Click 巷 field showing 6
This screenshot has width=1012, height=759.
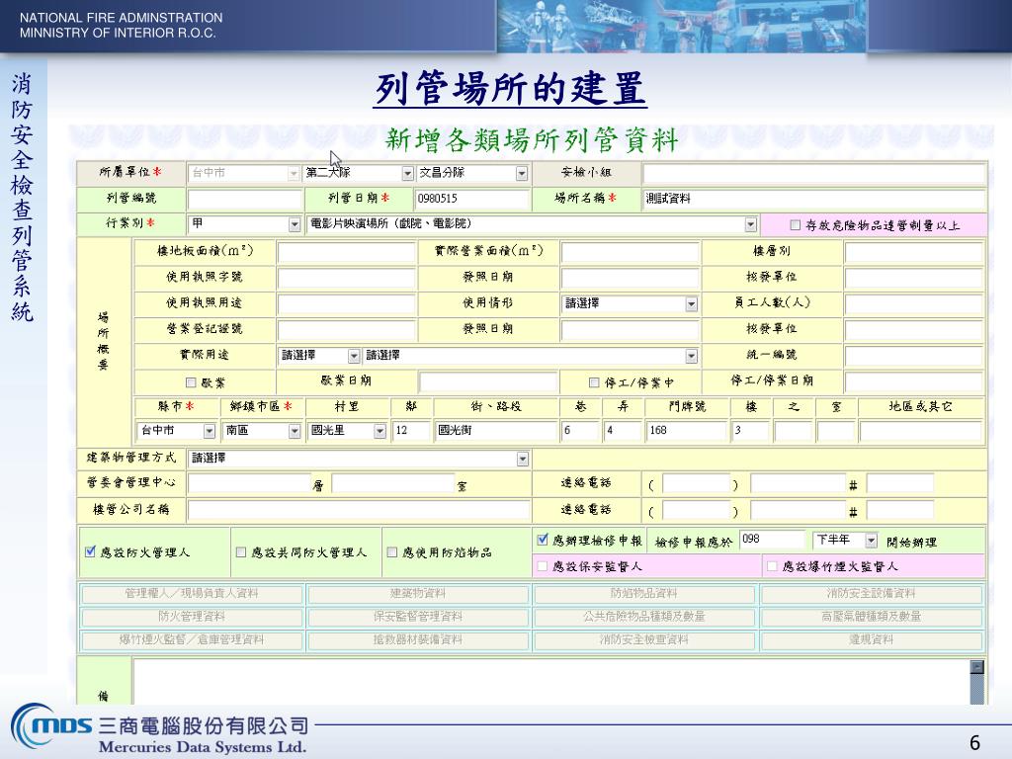[x=579, y=431]
